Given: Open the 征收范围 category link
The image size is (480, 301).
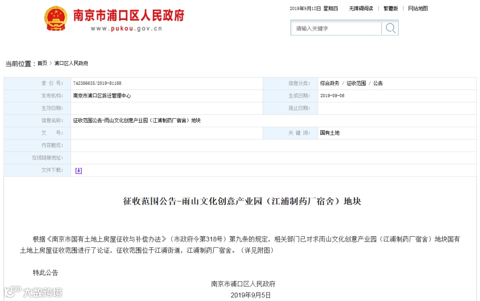Looking at the screenshot, I should pos(356,83).
